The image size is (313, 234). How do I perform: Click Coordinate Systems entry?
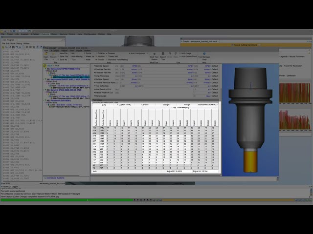55,178
